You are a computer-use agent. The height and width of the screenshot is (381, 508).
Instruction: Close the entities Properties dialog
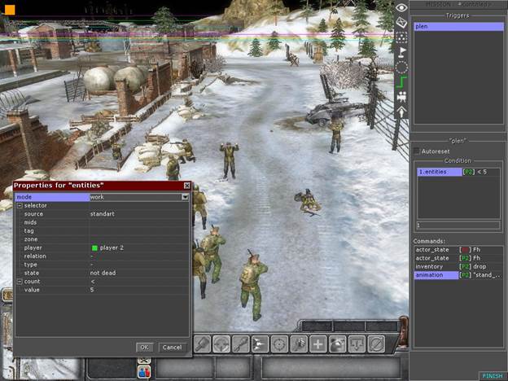(x=187, y=186)
